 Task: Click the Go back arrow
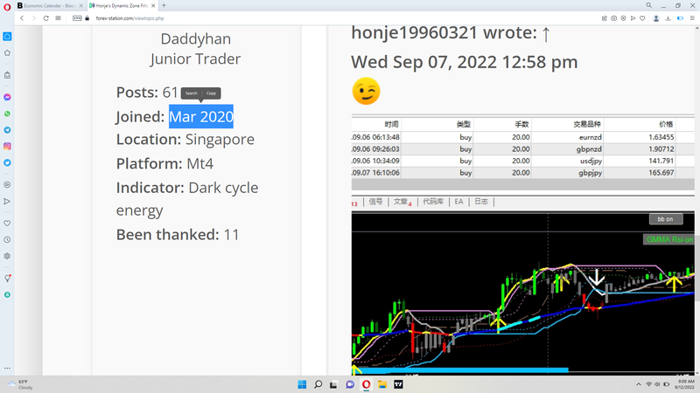21,18
